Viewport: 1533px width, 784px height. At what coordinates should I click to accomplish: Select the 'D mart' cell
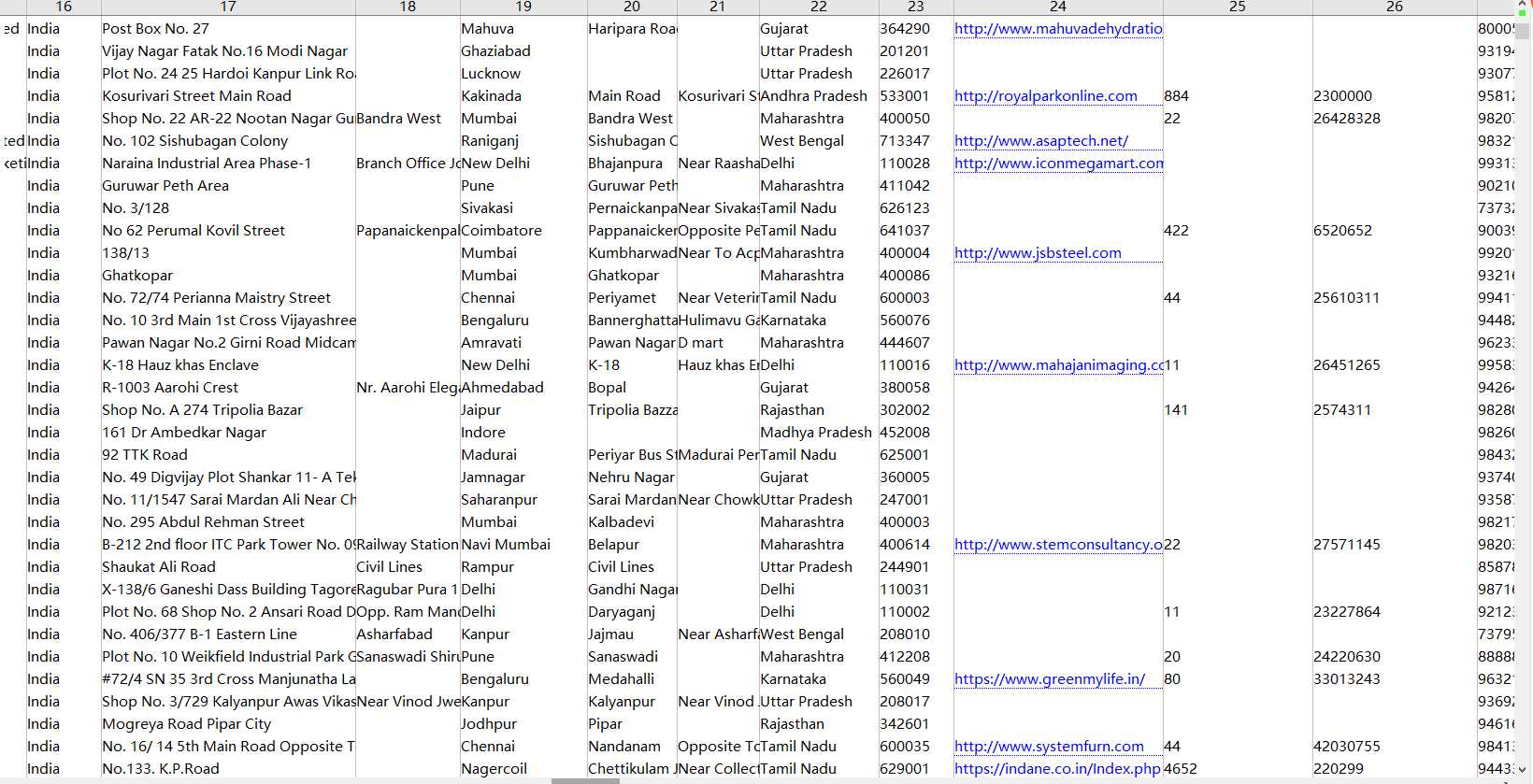718,343
